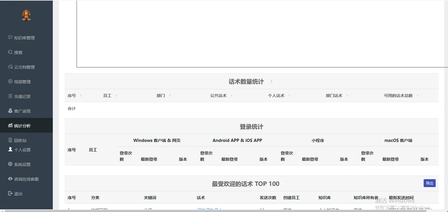Click the 充值记录 clipboard icon

coord(10,96)
